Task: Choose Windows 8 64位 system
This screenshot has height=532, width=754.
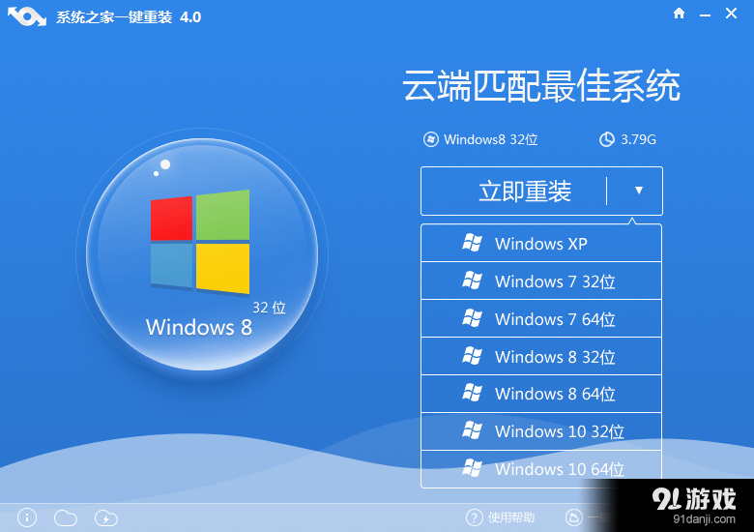Action: 540,394
